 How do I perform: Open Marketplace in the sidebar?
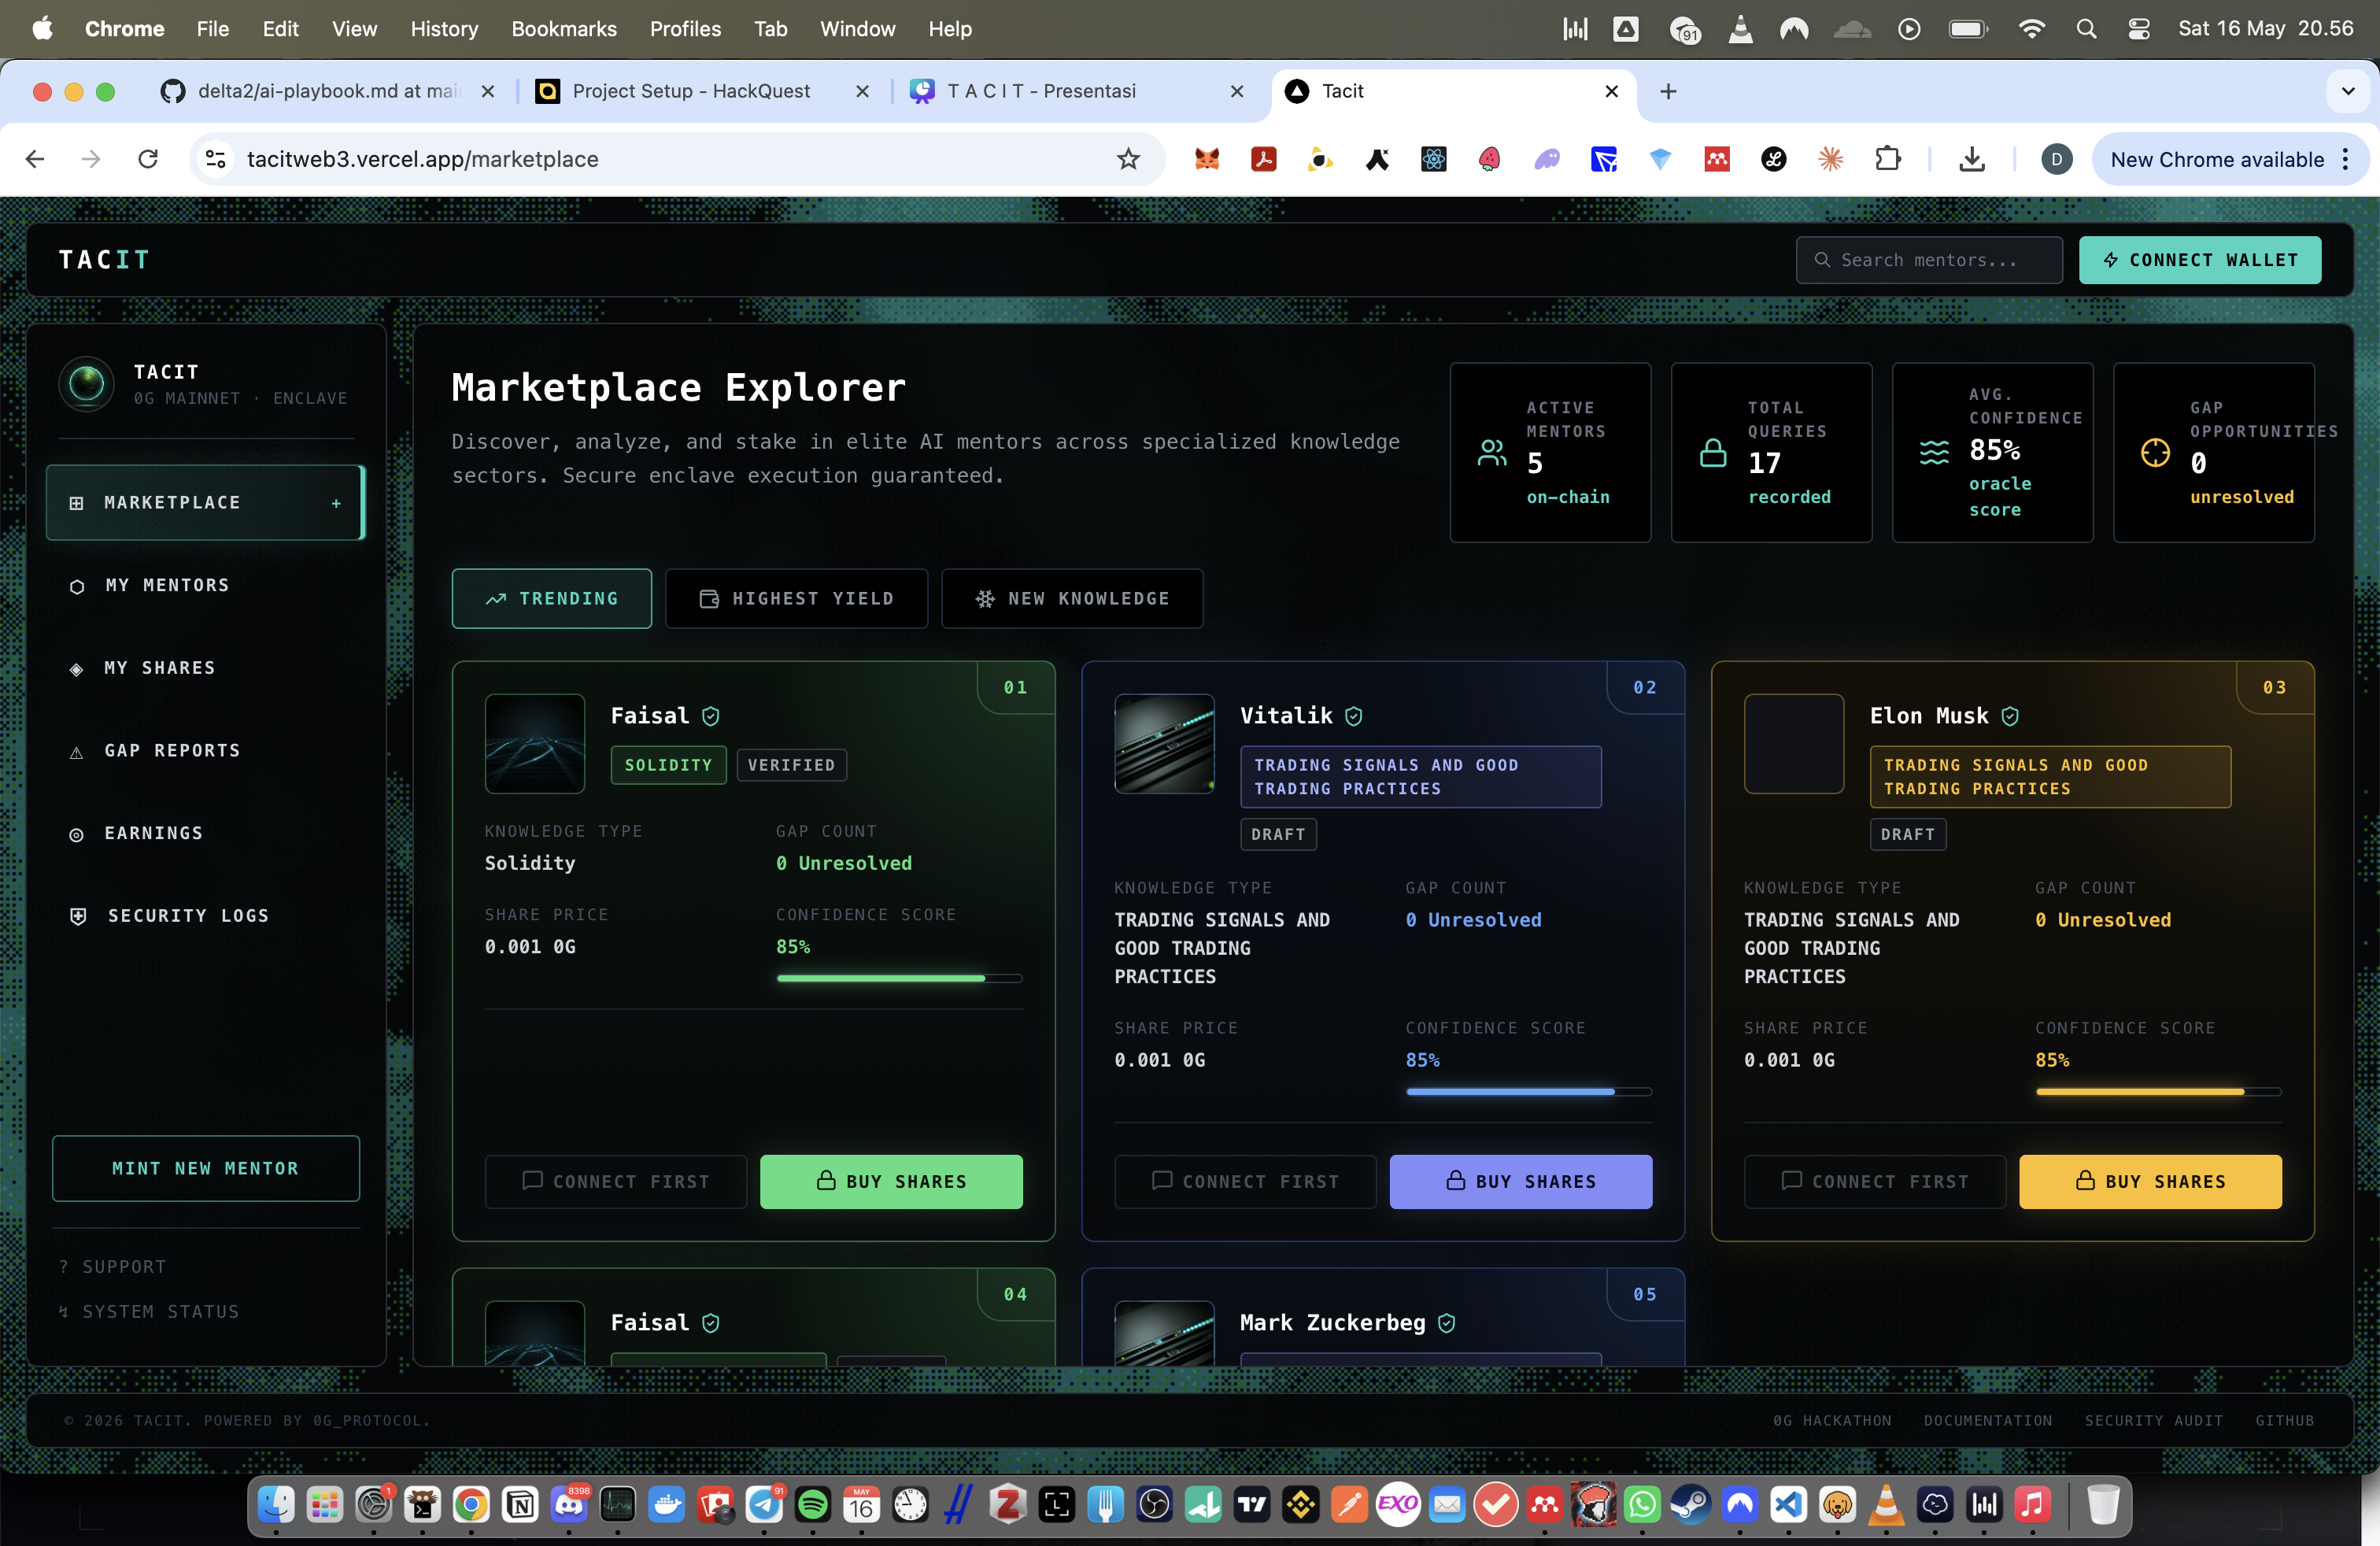tap(205, 502)
